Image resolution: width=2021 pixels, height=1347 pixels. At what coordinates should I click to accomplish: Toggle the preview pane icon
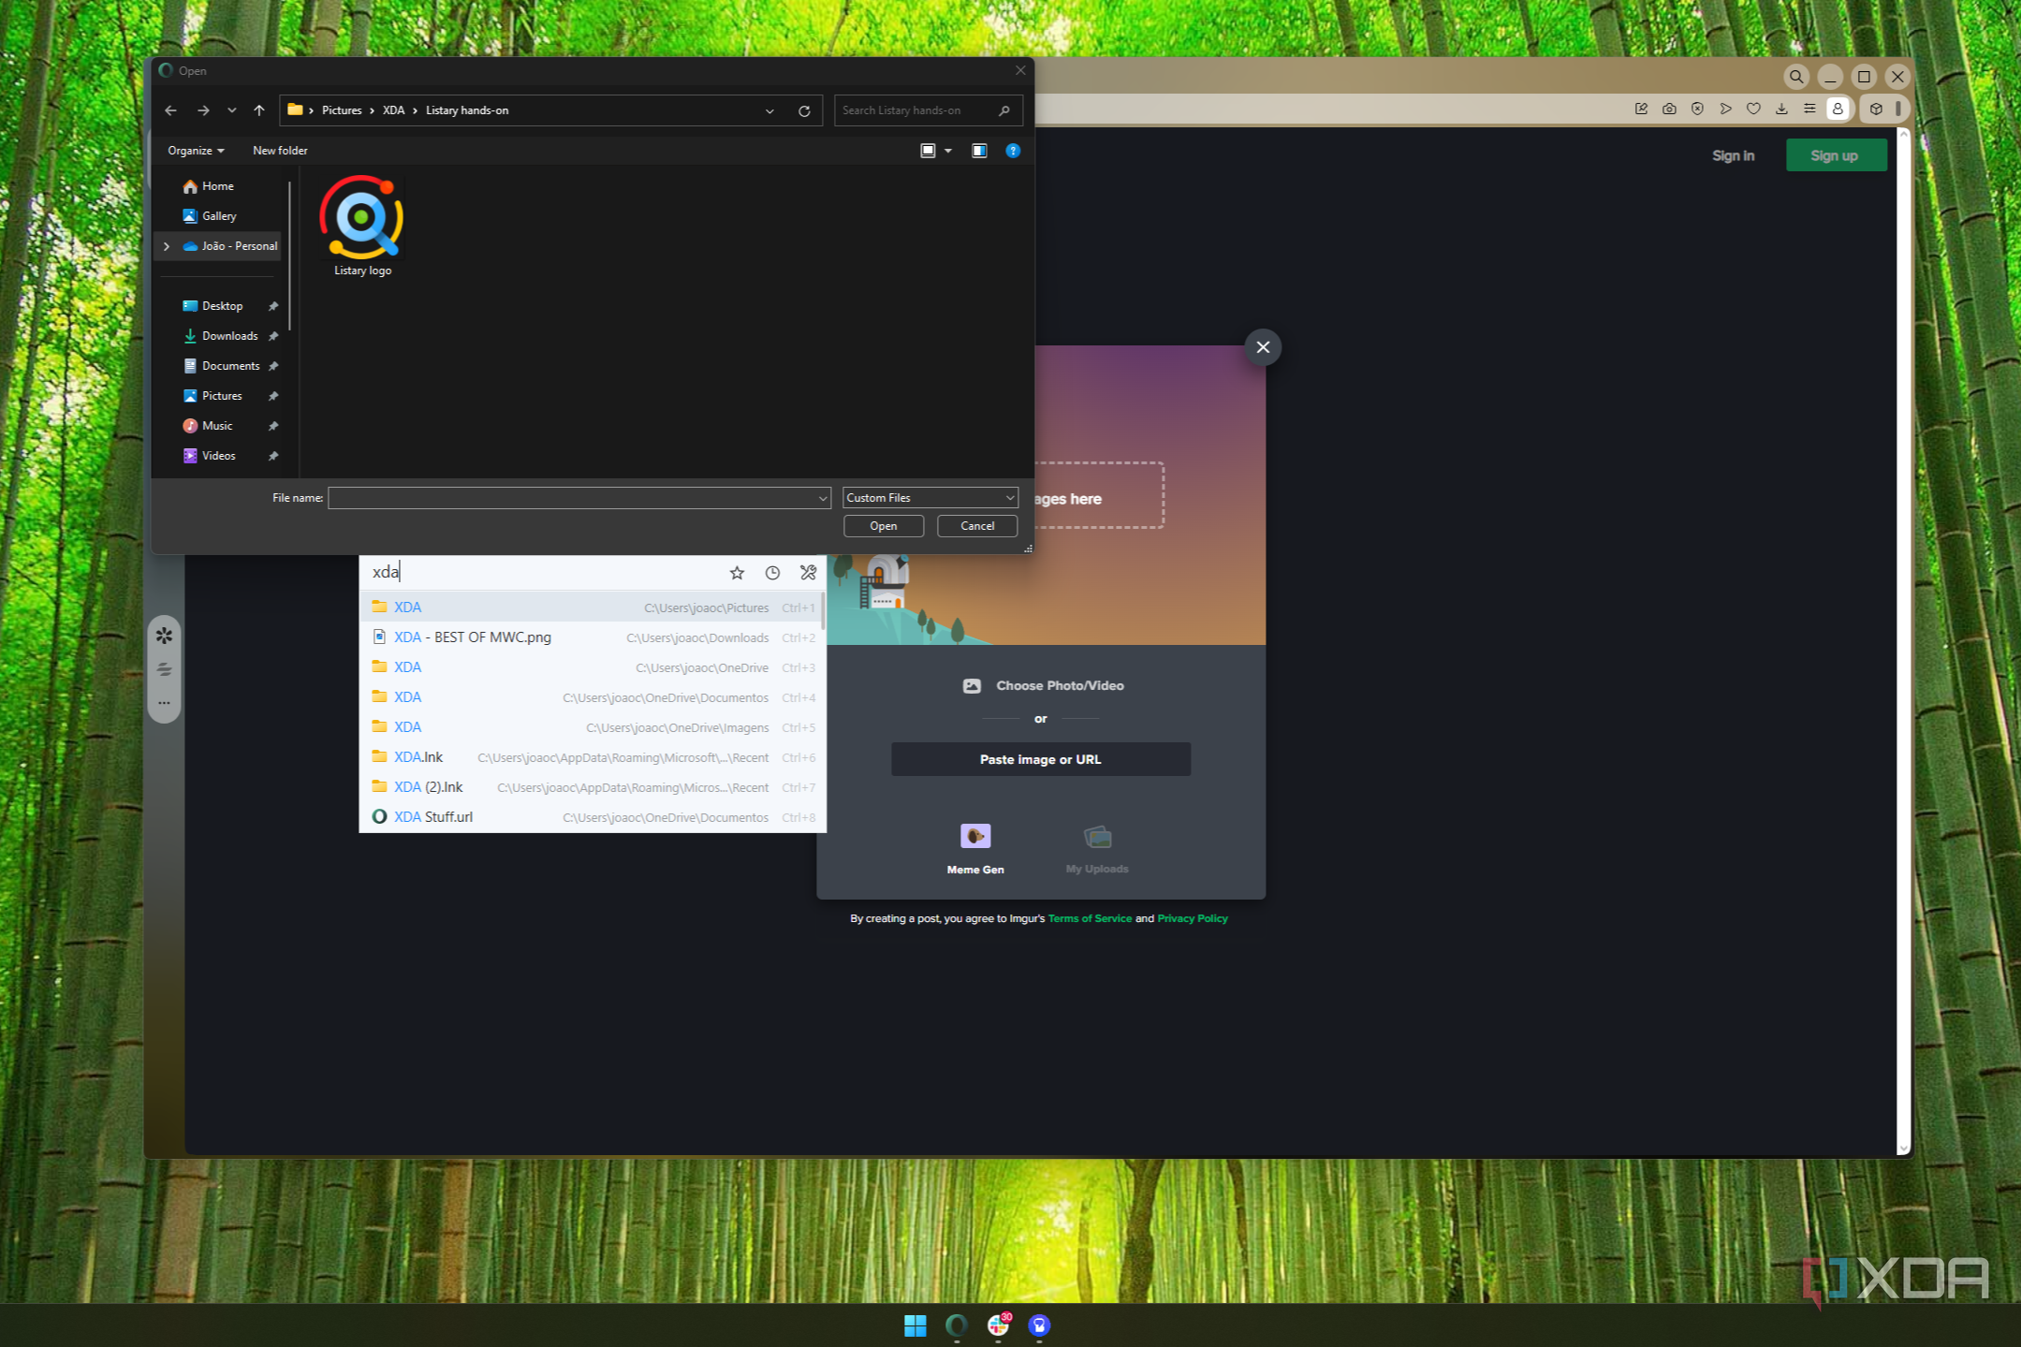pos(979,151)
